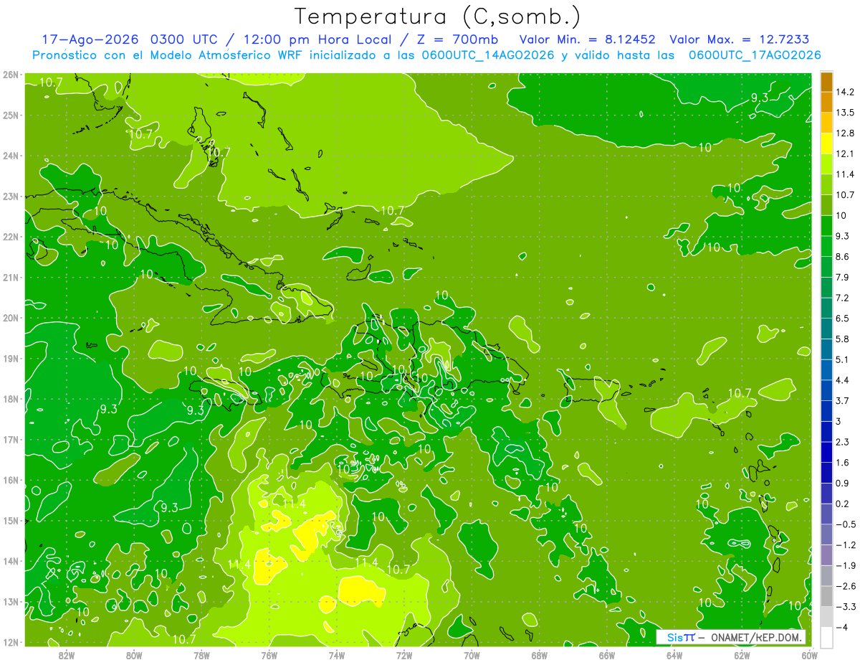Image resolution: width=860 pixels, height=665 pixels.
Task: Click the 12.8 label on the color scale
Action: [x=844, y=133]
